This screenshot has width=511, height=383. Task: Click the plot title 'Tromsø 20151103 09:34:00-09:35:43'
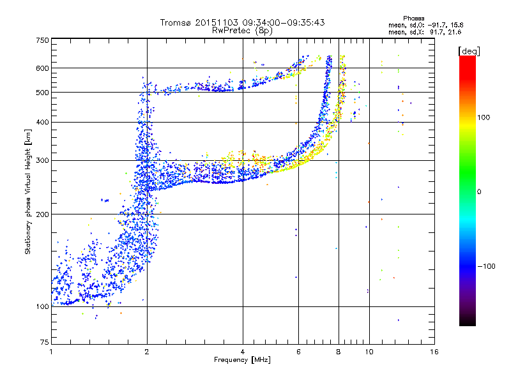(242, 22)
